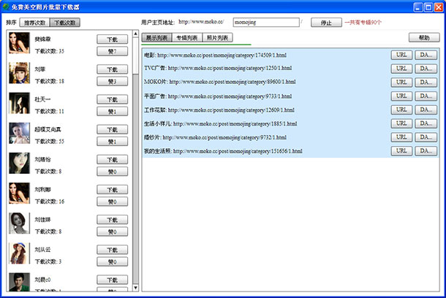Click the DA... button for 婚纱片

426,137
